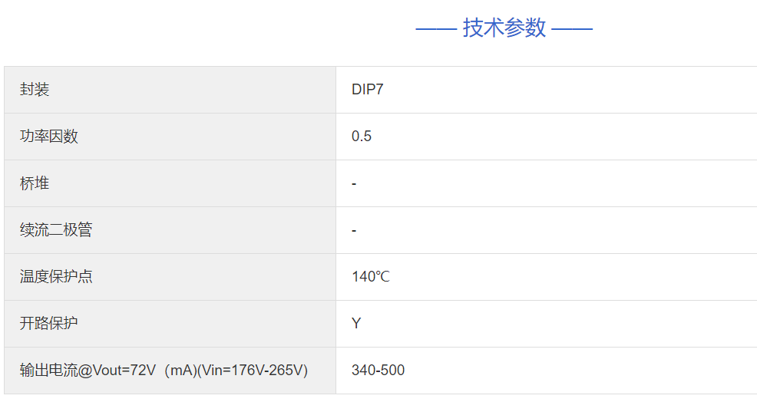
Task: Select the 桥堆 label cell
Action: pos(35,183)
